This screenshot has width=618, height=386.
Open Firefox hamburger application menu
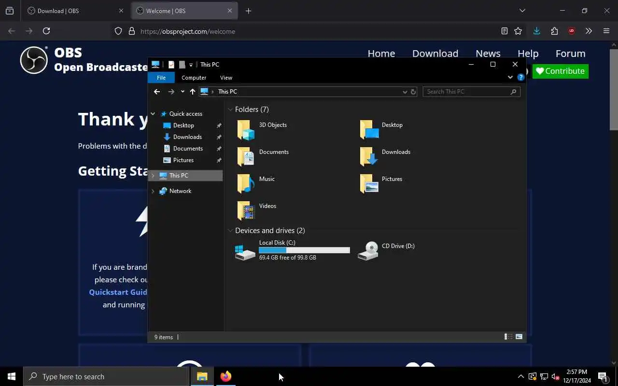tap(606, 31)
